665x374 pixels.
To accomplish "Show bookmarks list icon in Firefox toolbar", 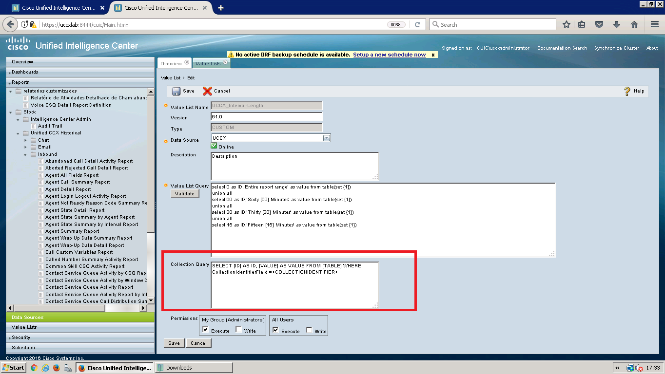I will click(582, 24).
